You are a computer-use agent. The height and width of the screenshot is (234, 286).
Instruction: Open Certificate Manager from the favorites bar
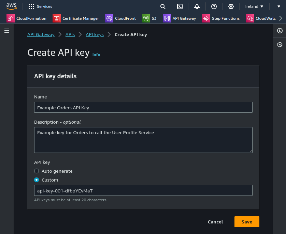[x=76, y=19]
